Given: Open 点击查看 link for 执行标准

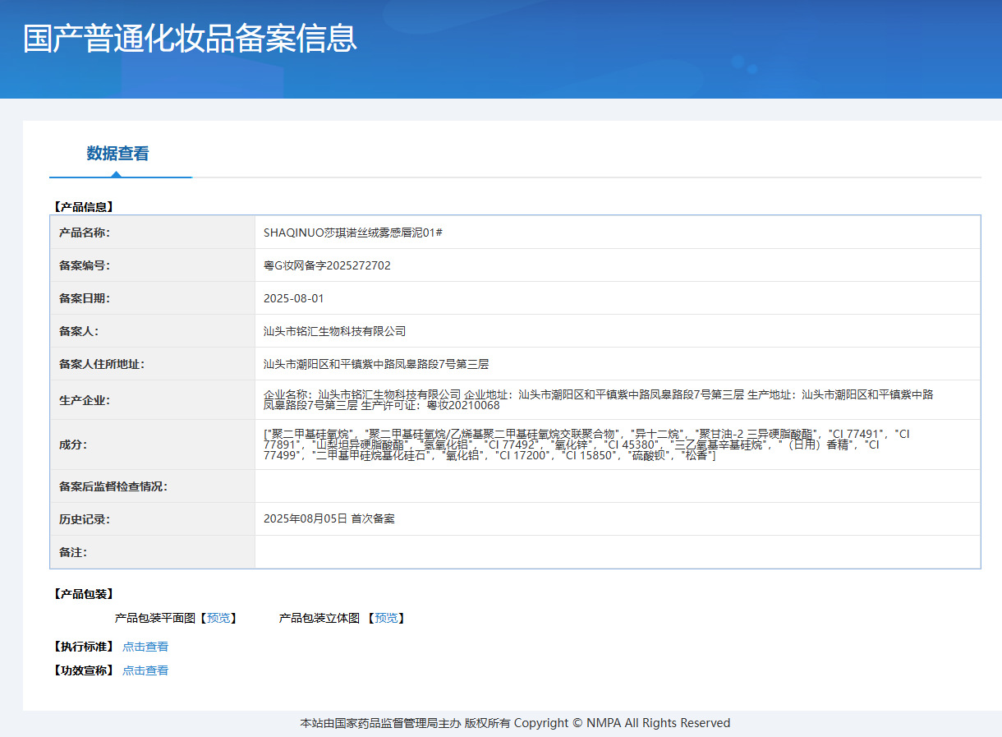Looking at the screenshot, I should (145, 647).
